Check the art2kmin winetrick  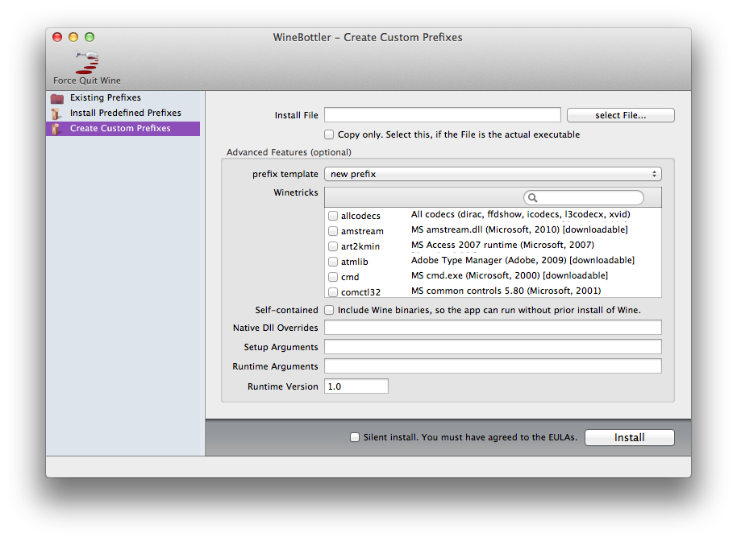333,246
